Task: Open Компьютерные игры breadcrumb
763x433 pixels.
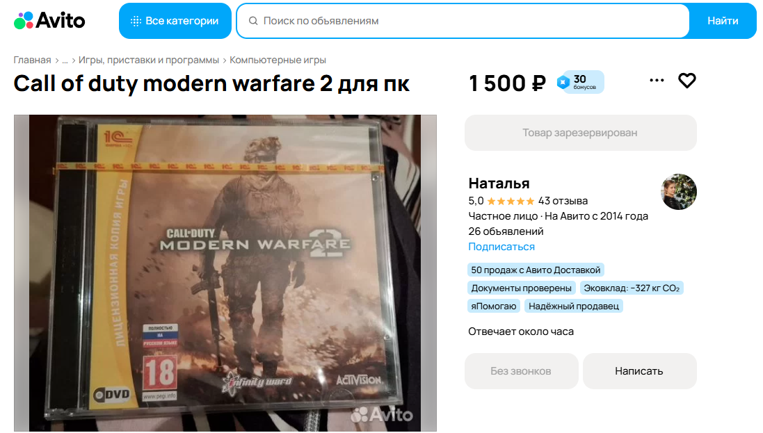Action: coord(278,60)
